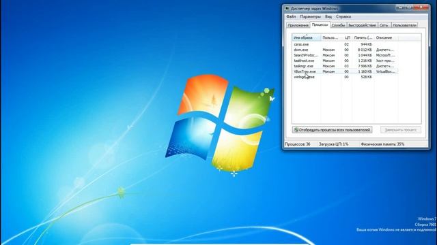Sort by the Имя образа column header

coord(307,37)
